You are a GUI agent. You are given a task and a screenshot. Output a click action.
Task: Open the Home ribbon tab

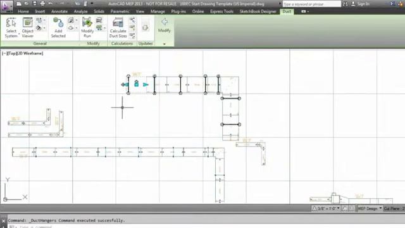coord(23,11)
